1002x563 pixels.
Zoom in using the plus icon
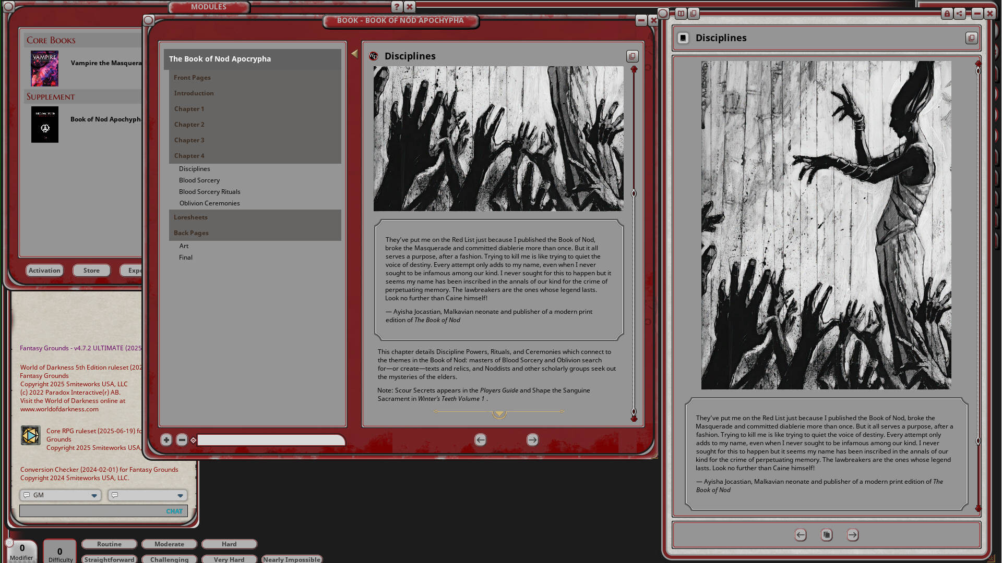(x=166, y=440)
